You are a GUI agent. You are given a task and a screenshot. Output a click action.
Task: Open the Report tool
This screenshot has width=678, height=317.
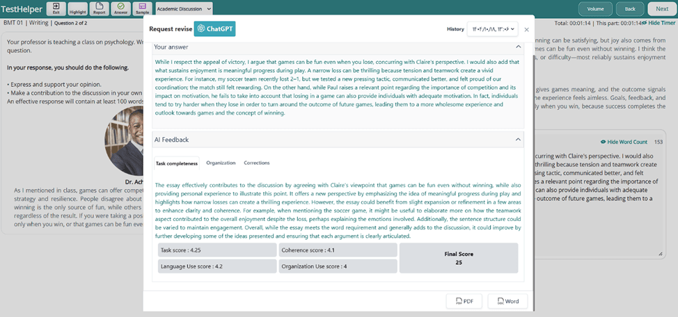tap(99, 8)
